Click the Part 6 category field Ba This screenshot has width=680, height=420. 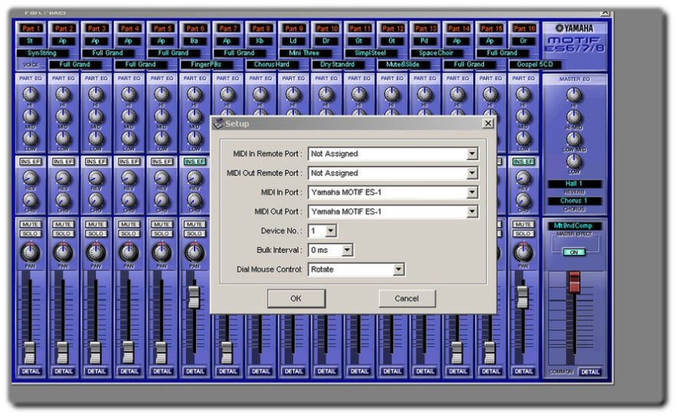pyautogui.click(x=195, y=41)
